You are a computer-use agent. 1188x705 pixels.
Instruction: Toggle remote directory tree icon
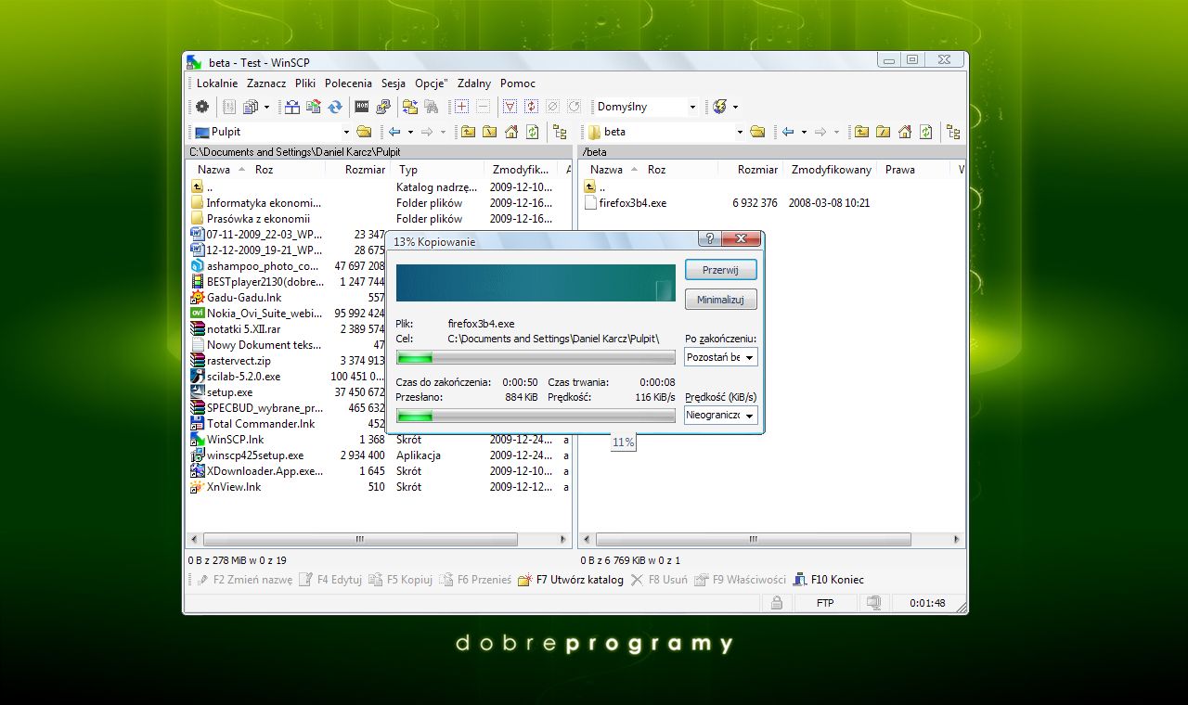click(953, 132)
